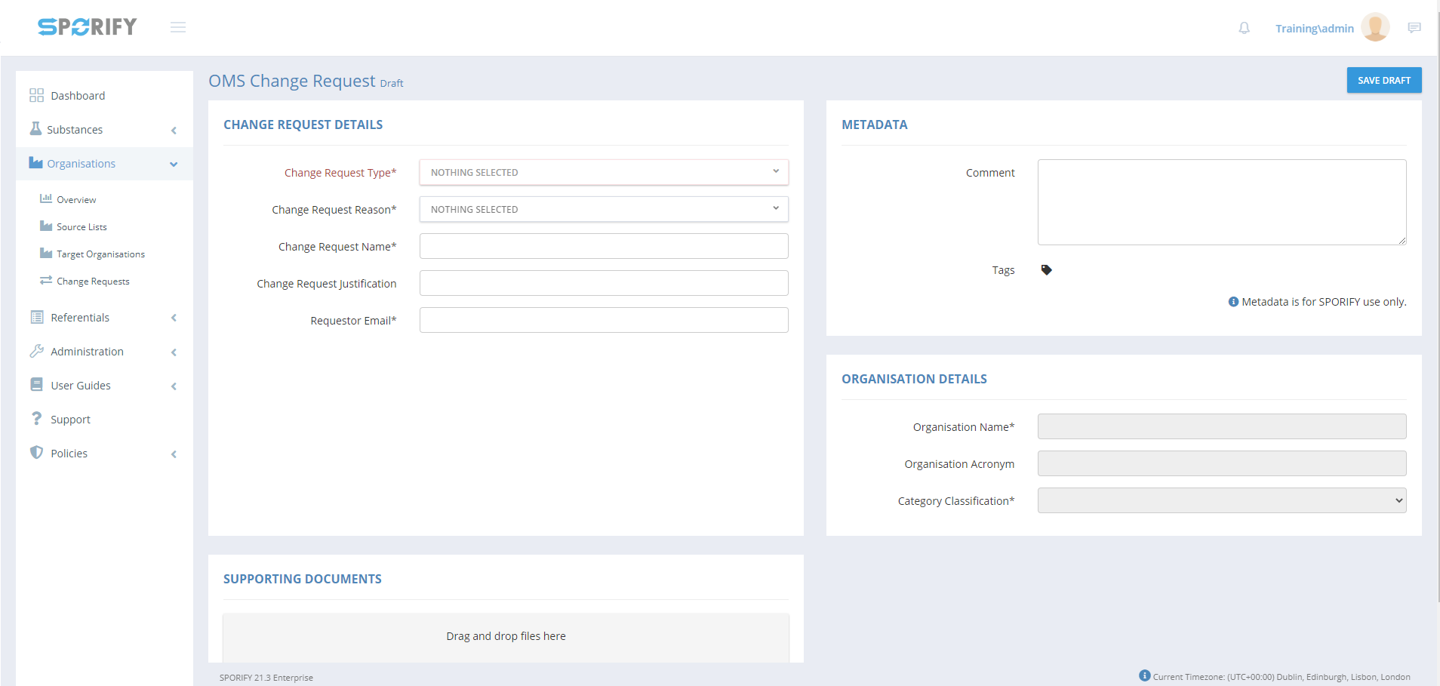Open the Change Request Type dropdown
The height and width of the screenshot is (686, 1440).
point(603,172)
